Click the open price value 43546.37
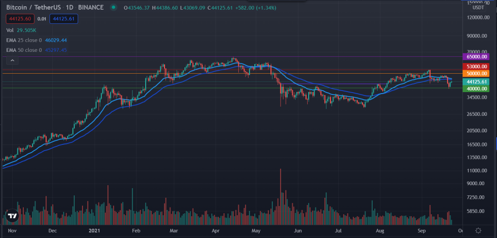The image size is (497, 238). [139, 8]
